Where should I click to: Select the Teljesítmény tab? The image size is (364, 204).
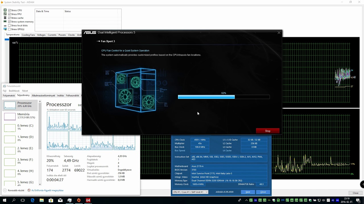[23, 95]
